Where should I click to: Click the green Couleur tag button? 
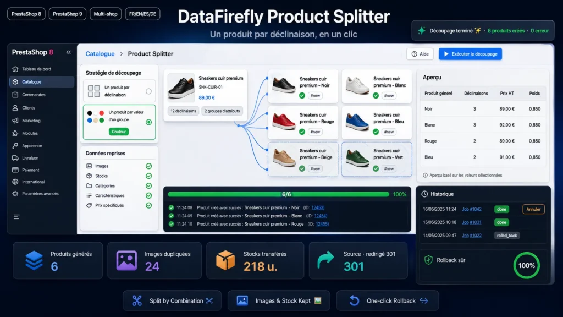[x=119, y=132]
